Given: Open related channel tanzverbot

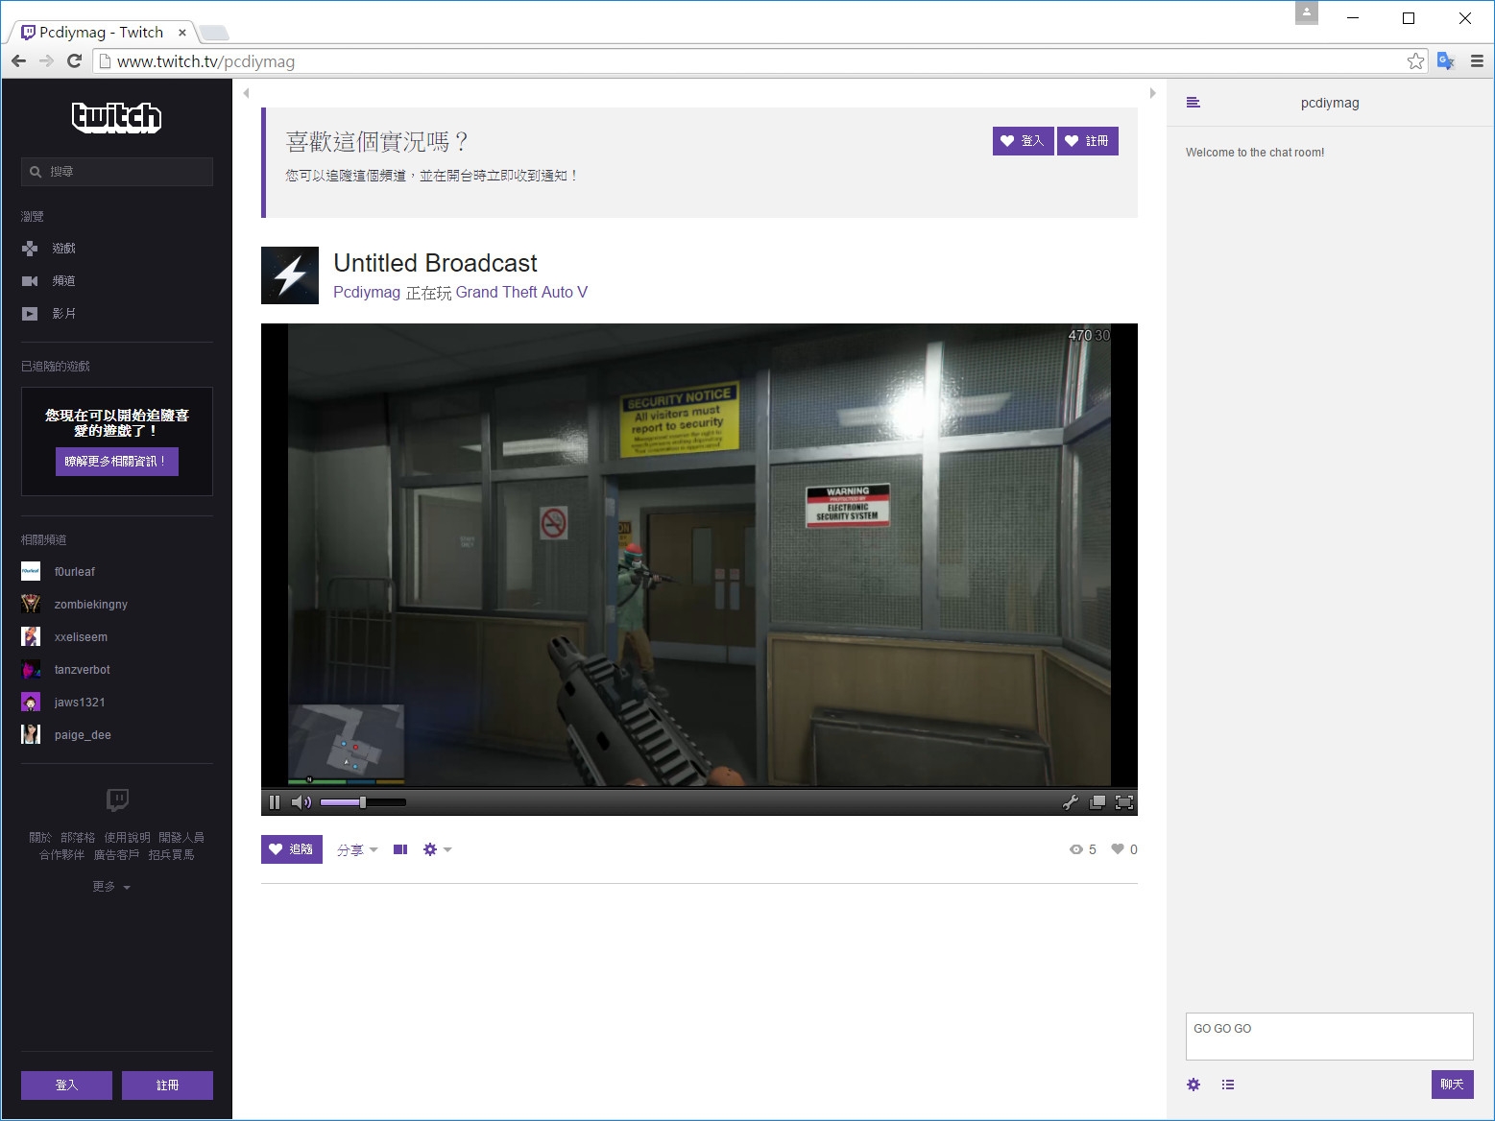Looking at the screenshot, I should point(83,670).
